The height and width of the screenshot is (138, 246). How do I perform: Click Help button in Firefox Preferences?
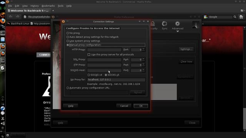click(x=60, y=123)
